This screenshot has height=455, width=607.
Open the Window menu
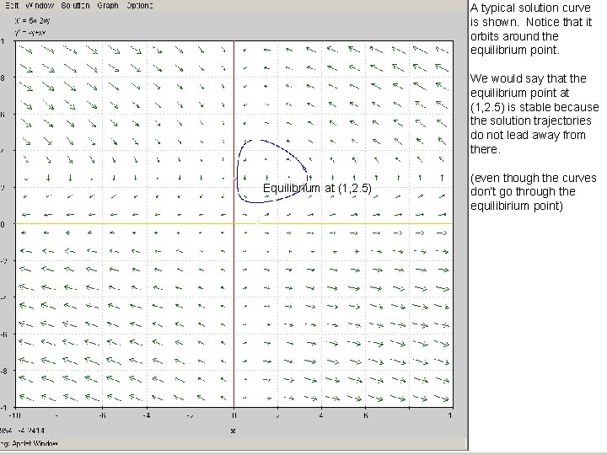(40, 5)
